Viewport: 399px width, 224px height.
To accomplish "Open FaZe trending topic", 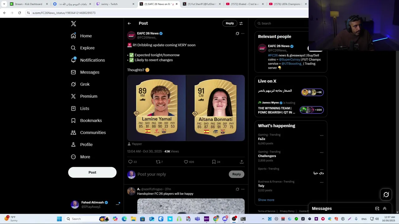I will pos(262,139).
